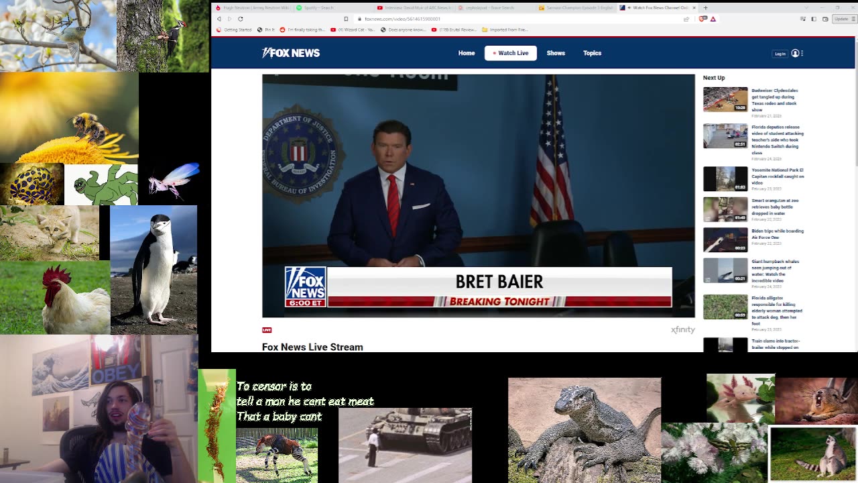Click the Yosemite El Capitan rockfall thumbnail

click(x=725, y=179)
